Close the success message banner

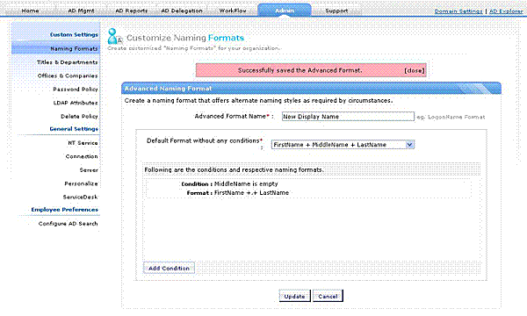point(415,70)
